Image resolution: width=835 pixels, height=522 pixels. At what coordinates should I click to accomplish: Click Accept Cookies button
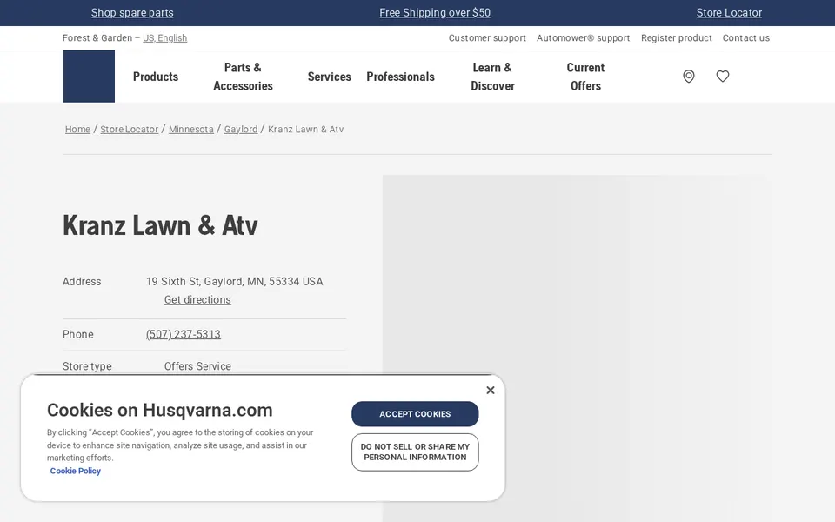pyautogui.click(x=415, y=414)
